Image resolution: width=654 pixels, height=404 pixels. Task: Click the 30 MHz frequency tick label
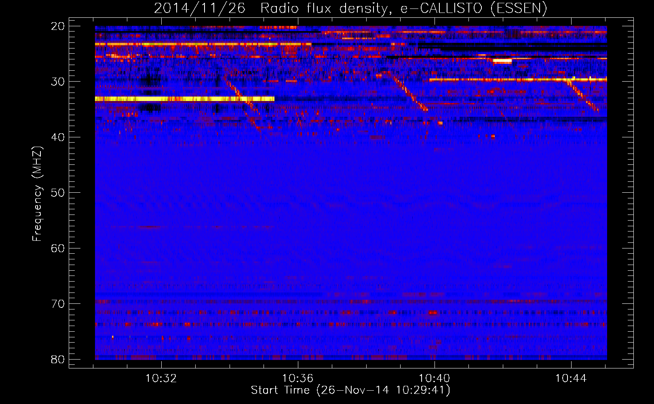click(x=58, y=82)
